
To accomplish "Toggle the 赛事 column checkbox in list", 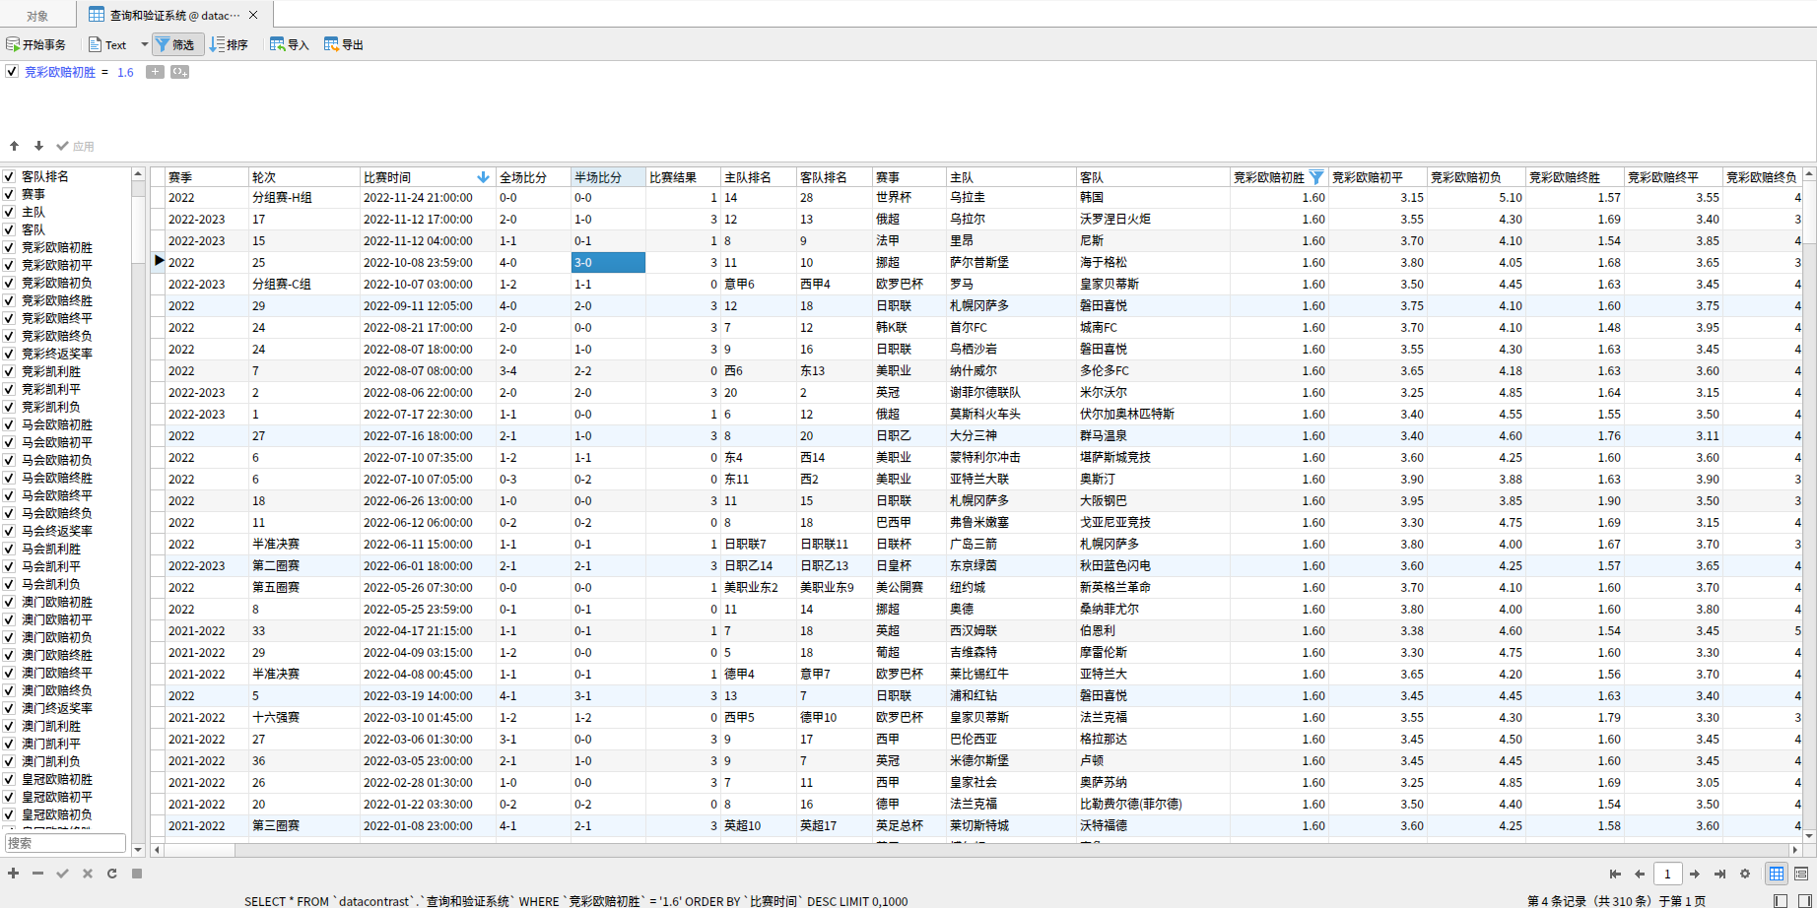I will (x=9, y=194).
